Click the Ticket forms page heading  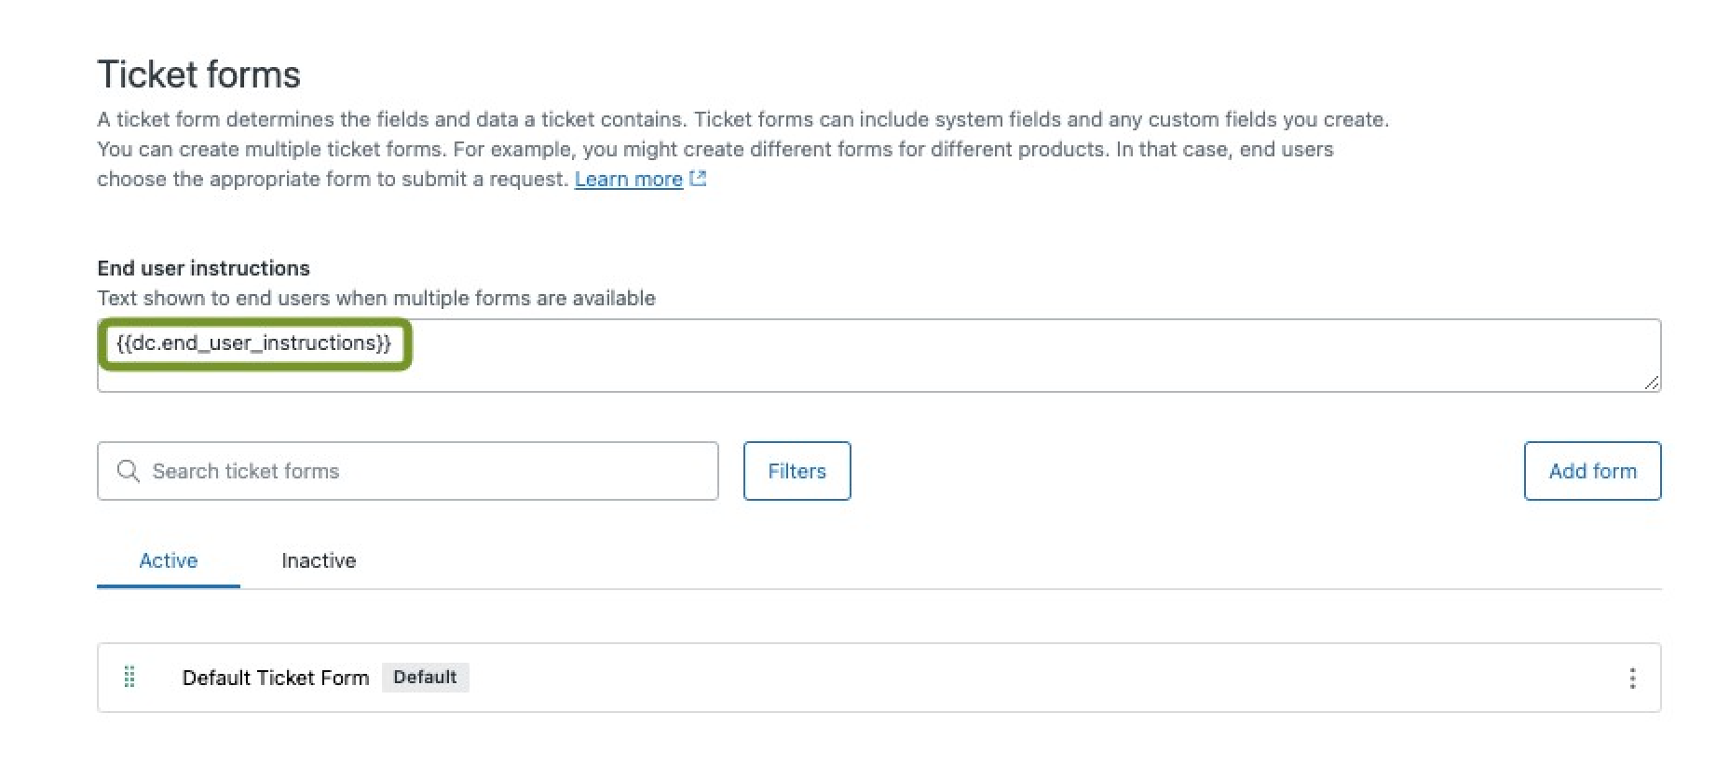tap(198, 74)
